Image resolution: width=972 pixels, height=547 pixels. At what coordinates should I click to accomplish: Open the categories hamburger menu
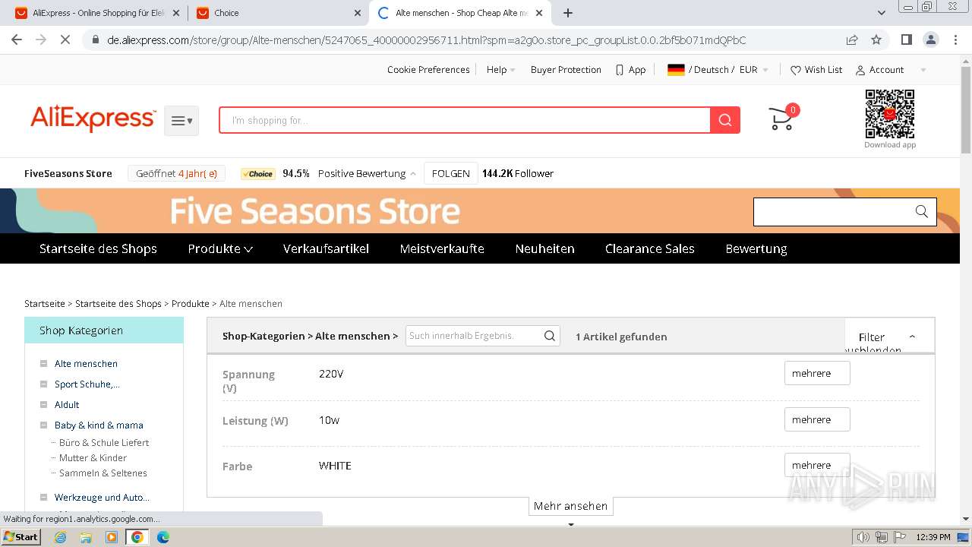(181, 121)
